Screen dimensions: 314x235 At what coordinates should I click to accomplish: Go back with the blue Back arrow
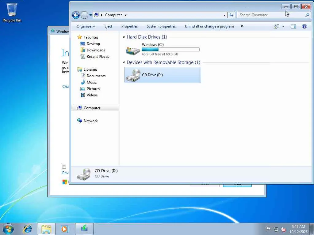pos(76,15)
